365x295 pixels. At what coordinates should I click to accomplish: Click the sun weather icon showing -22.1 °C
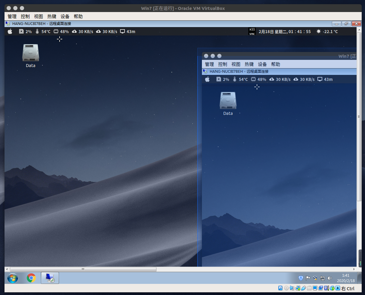coord(327,31)
